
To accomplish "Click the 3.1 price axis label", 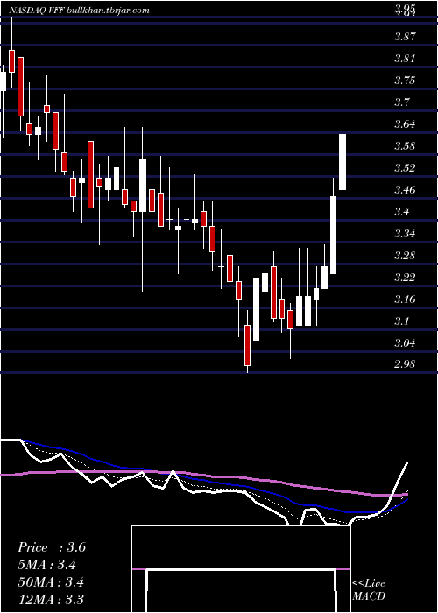I will point(401,321).
